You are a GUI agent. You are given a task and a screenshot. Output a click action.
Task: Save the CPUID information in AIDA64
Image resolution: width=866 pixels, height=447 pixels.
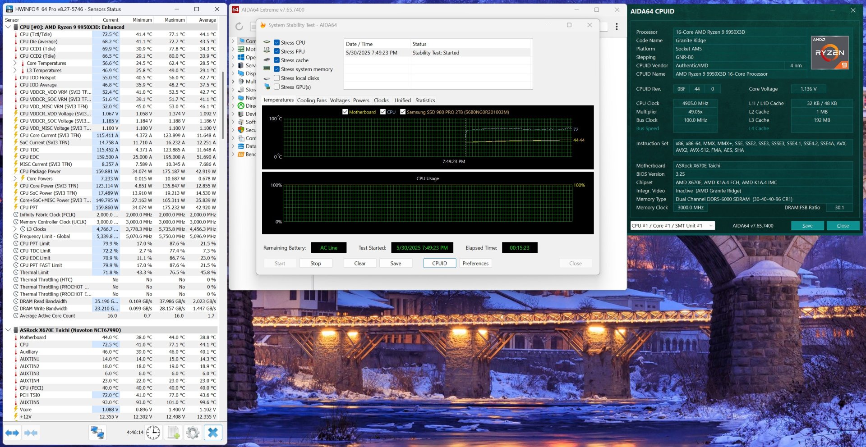[807, 226]
